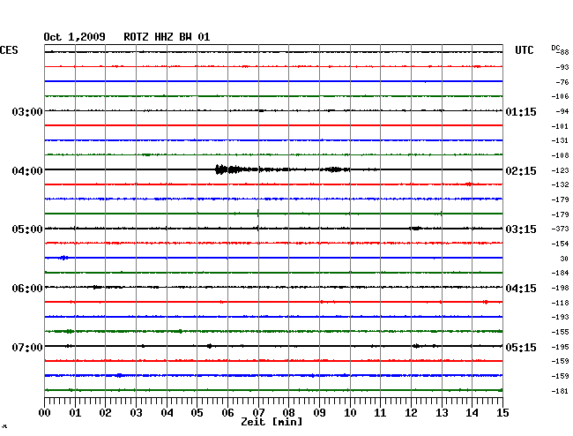Click the DC offset value "-132"

coord(560,184)
